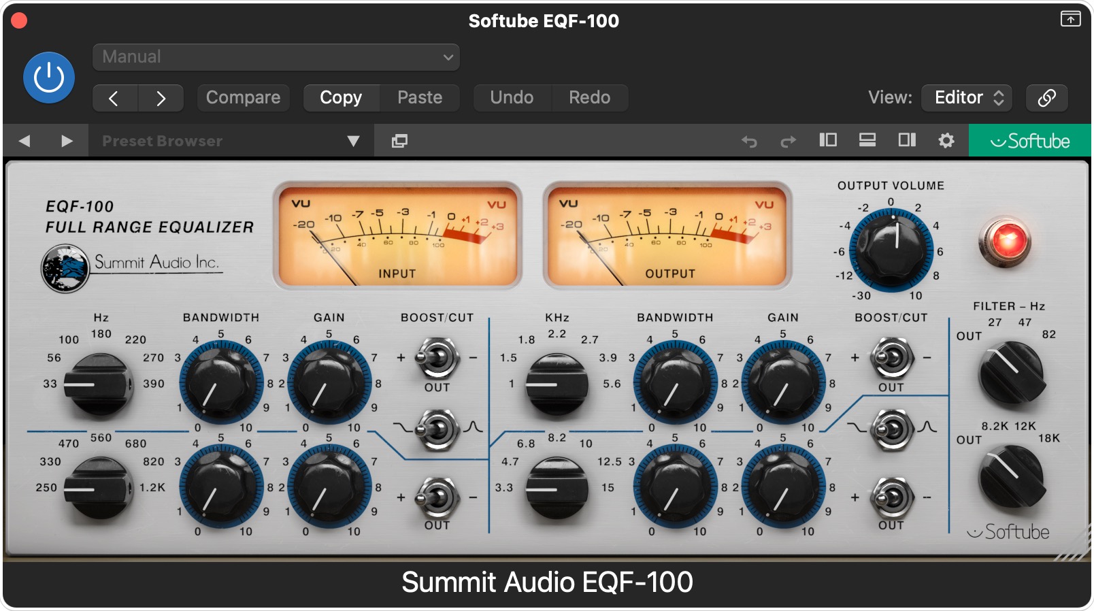The image size is (1094, 611).
Task: Click the high-pass Filter Hz knob
Action: tap(1011, 373)
